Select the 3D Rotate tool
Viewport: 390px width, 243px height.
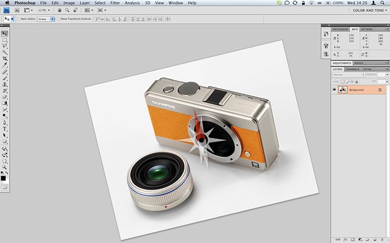click(x=5, y=149)
